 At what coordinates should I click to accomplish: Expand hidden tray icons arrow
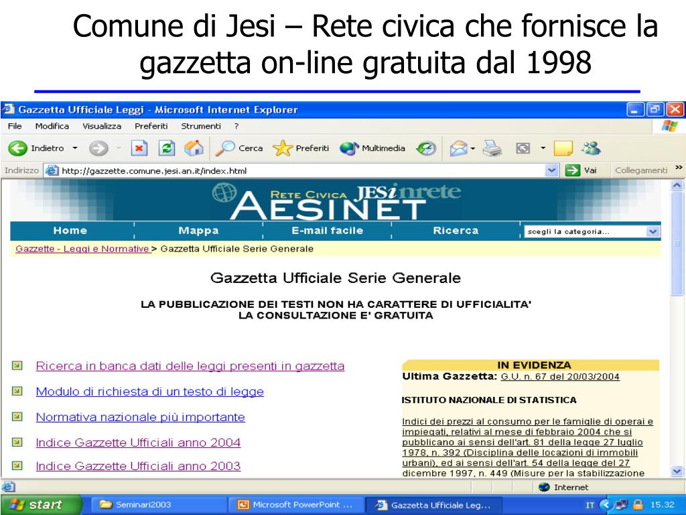(x=606, y=504)
